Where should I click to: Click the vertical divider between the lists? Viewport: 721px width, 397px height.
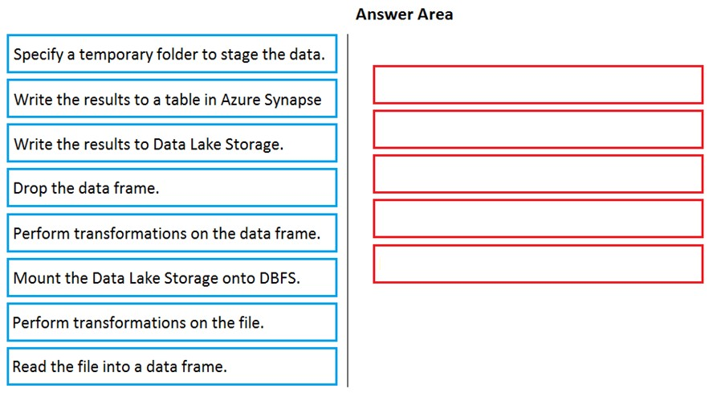point(348,211)
